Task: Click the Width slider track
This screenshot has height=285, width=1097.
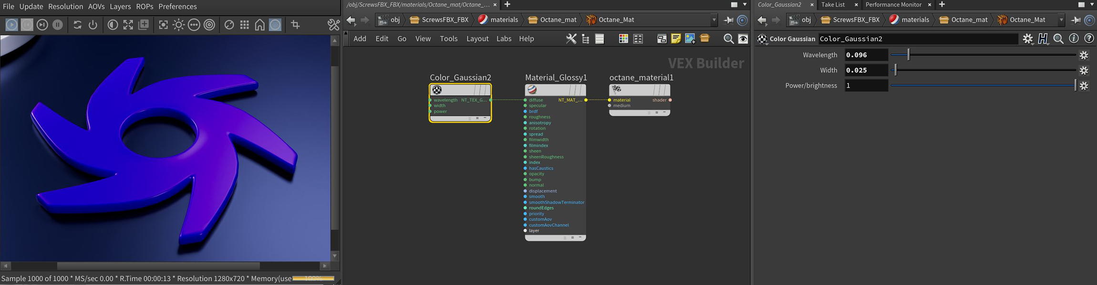Action: pos(983,70)
